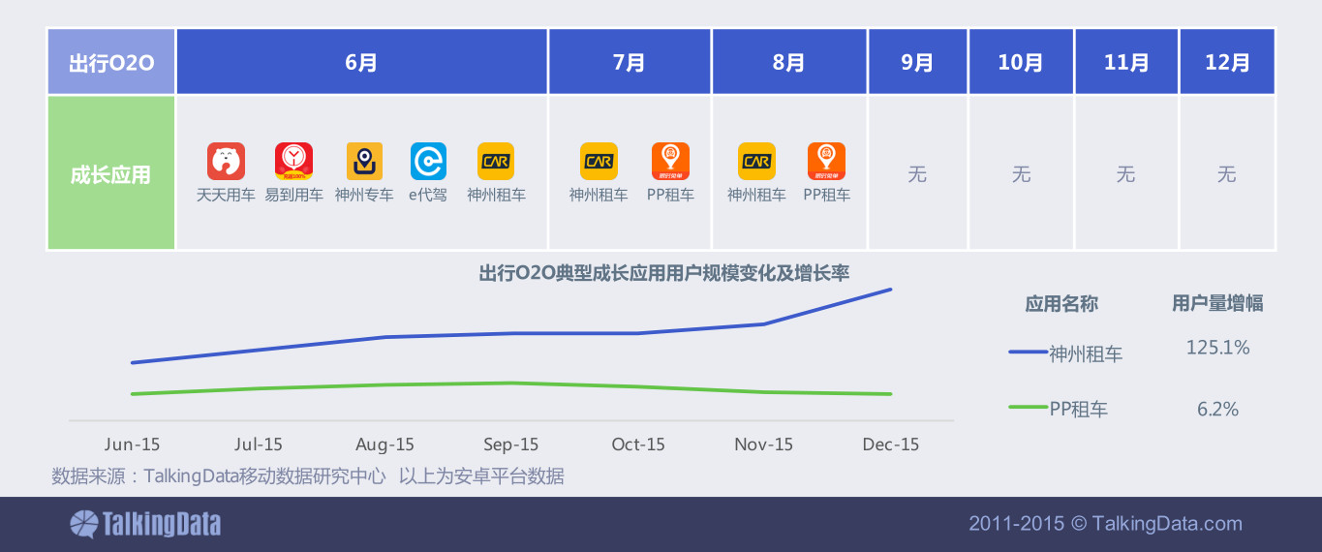Select the 11月 header cell

tap(1126, 62)
